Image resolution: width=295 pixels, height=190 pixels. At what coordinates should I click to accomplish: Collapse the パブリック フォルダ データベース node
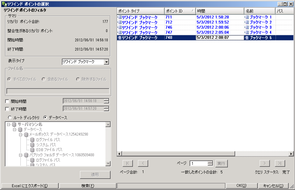pyautogui.click(x=20, y=155)
